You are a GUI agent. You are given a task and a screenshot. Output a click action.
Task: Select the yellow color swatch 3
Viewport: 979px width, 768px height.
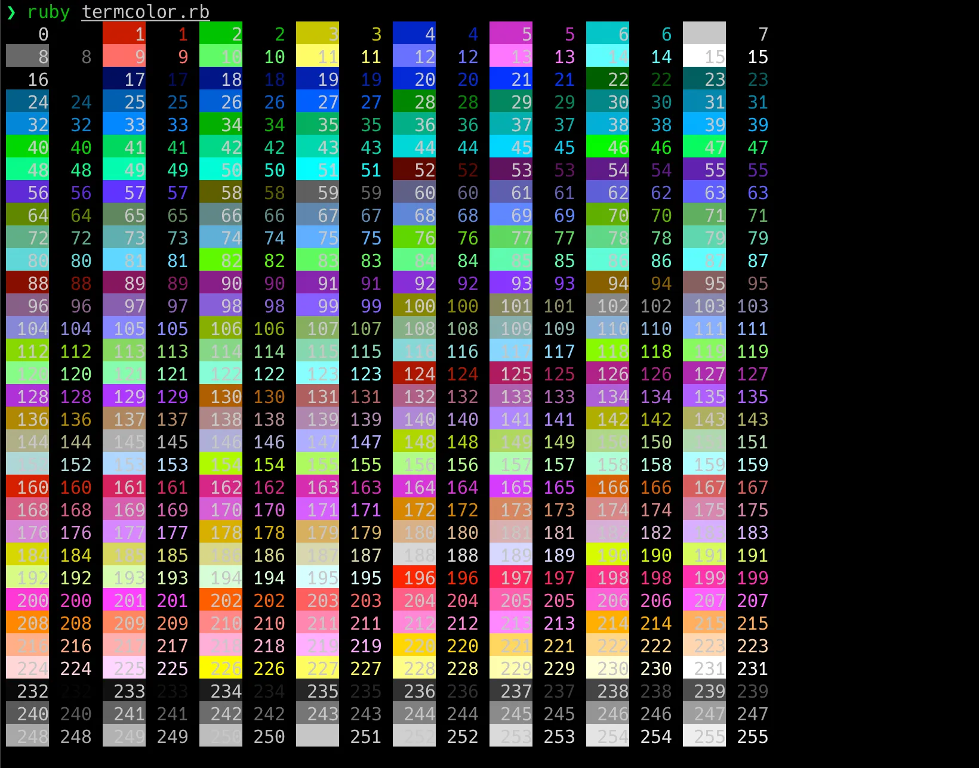click(317, 35)
